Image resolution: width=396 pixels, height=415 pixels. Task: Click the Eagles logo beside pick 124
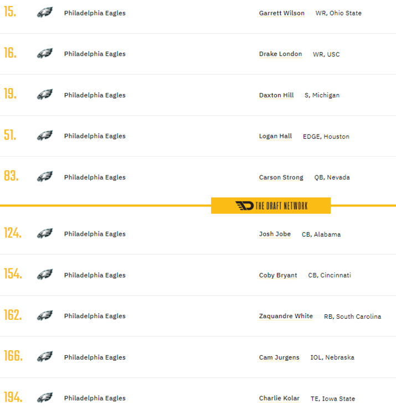pyautogui.click(x=44, y=234)
